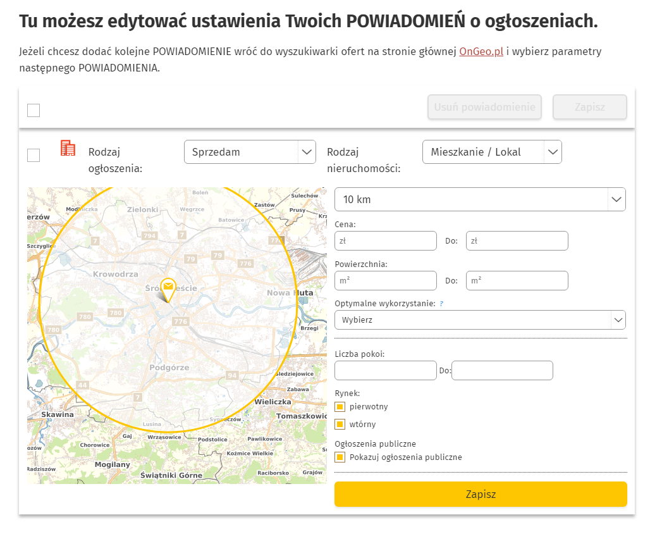662x534 pixels.
Task: Expand the Optymalne wykorzystanie Wybierz dropdown
Action: click(480, 320)
